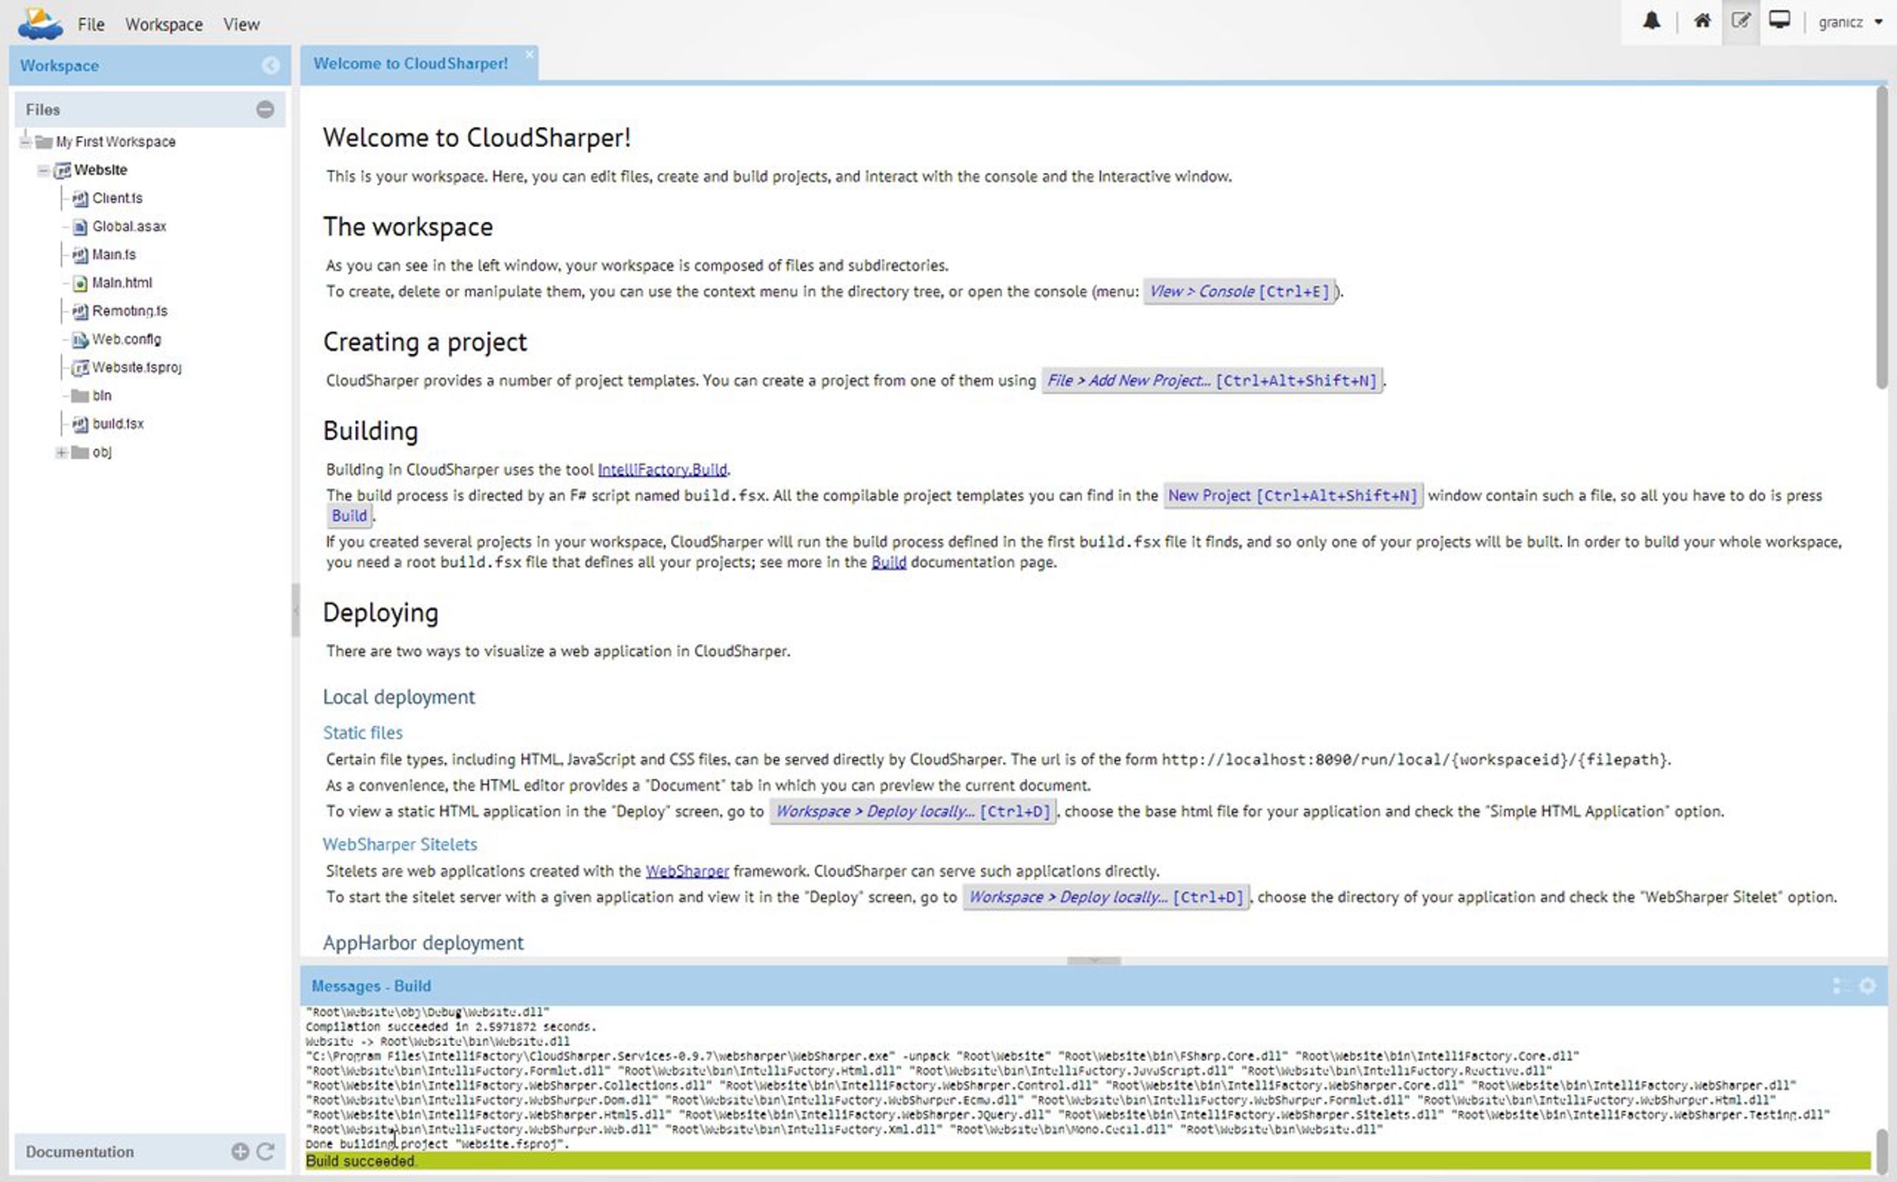Image resolution: width=1897 pixels, height=1182 pixels.
Task: Select the build.fsx script icon
Action: [80, 424]
